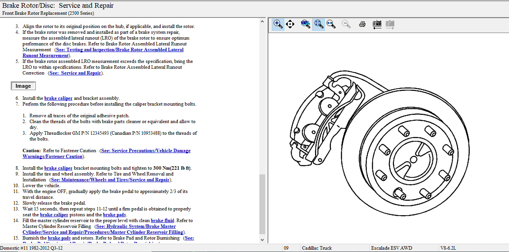The width and height of the screenshot is (509, 252).
Task: Click the Cadillac Truck status bar field
Action: [317, 248]
